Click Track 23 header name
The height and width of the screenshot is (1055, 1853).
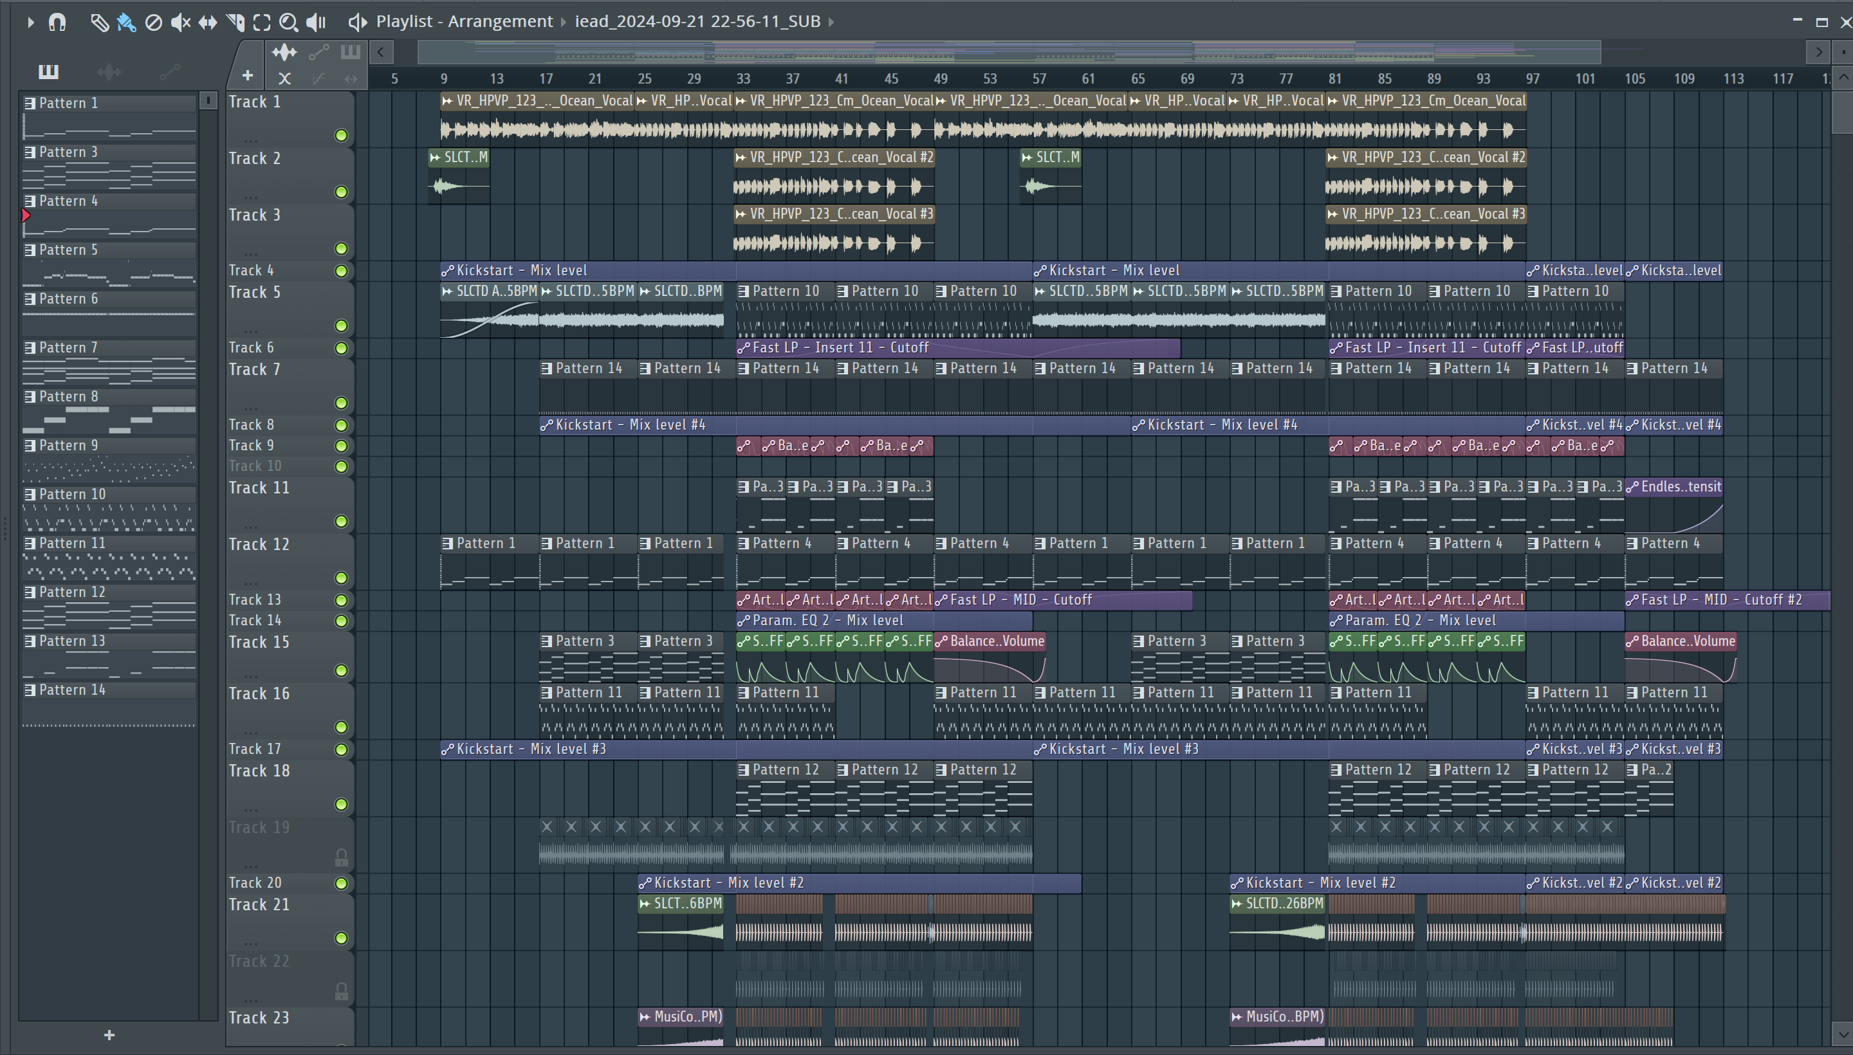click(x=259, y=1018)
